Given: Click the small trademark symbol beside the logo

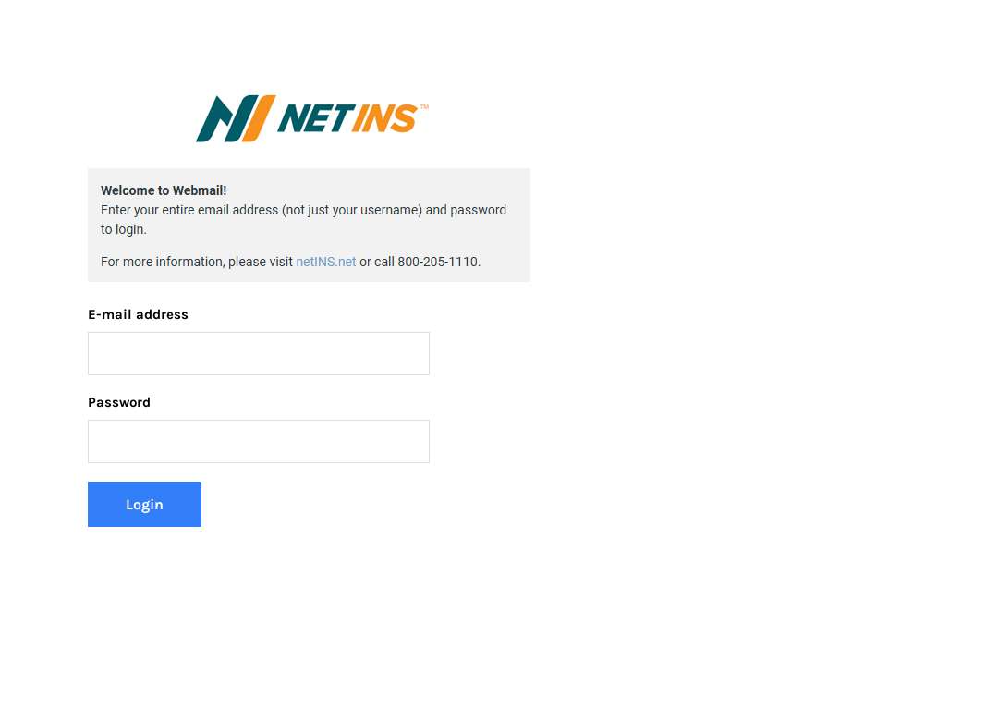Looking at the screenshot, I should pos(424,107).
